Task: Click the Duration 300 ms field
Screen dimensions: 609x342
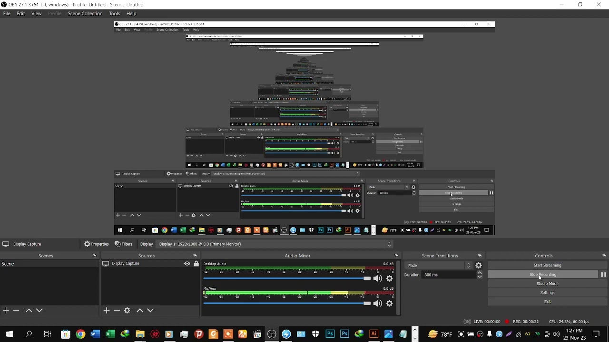Action: [x=450, y=275]
